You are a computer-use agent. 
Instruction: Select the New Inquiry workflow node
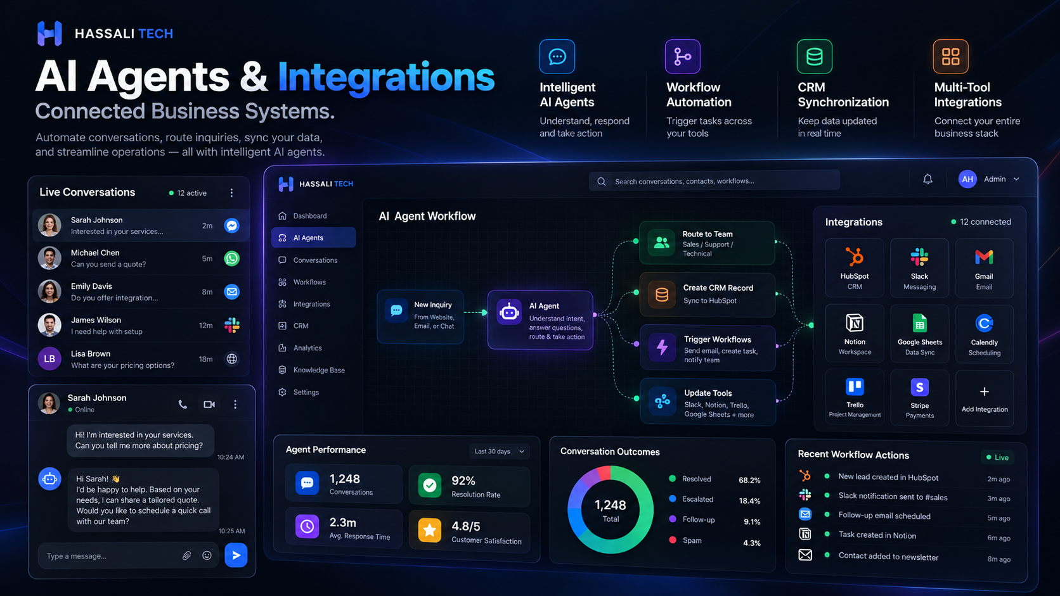[x=420, y=317]
